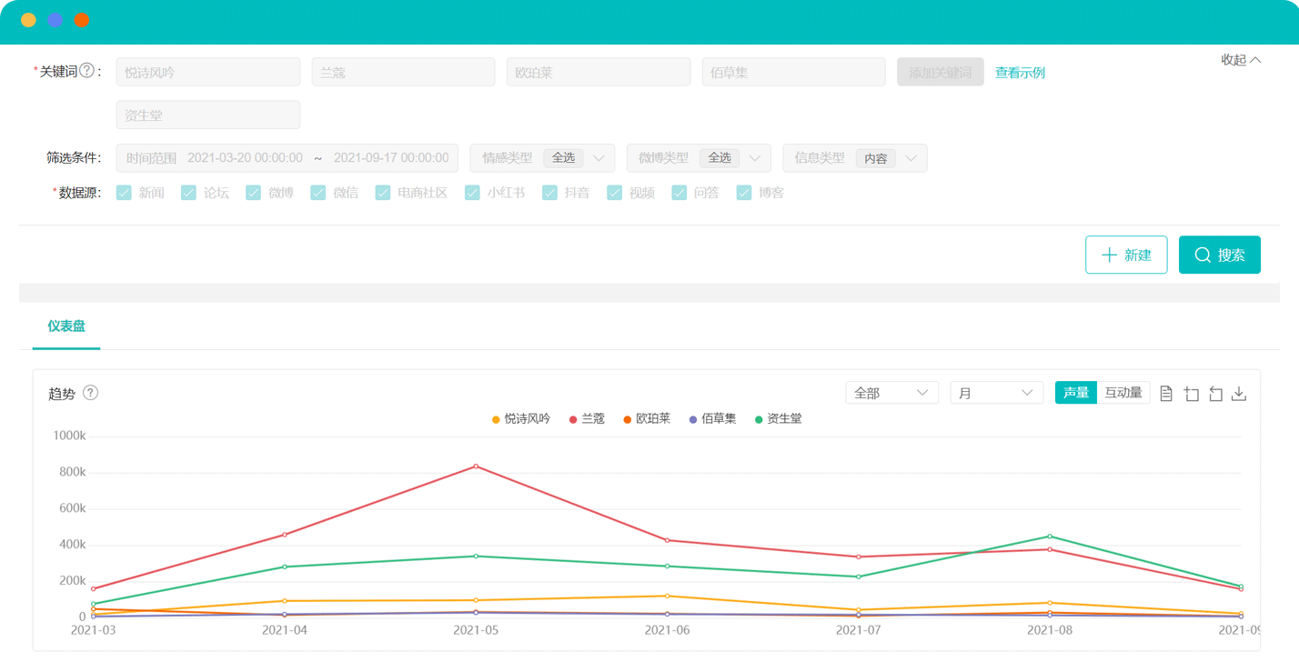Click the purple window control dot
This screenshot has width=1299, height=662.
[x=55, y=20]
